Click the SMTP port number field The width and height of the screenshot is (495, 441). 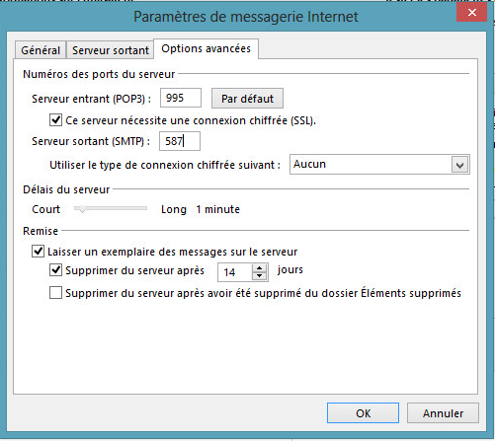180,141
